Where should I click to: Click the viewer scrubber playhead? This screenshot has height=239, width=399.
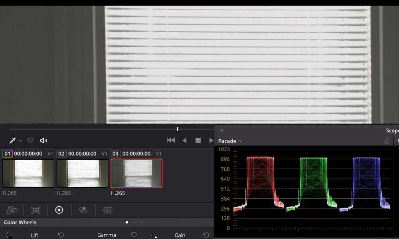(178, 129)
